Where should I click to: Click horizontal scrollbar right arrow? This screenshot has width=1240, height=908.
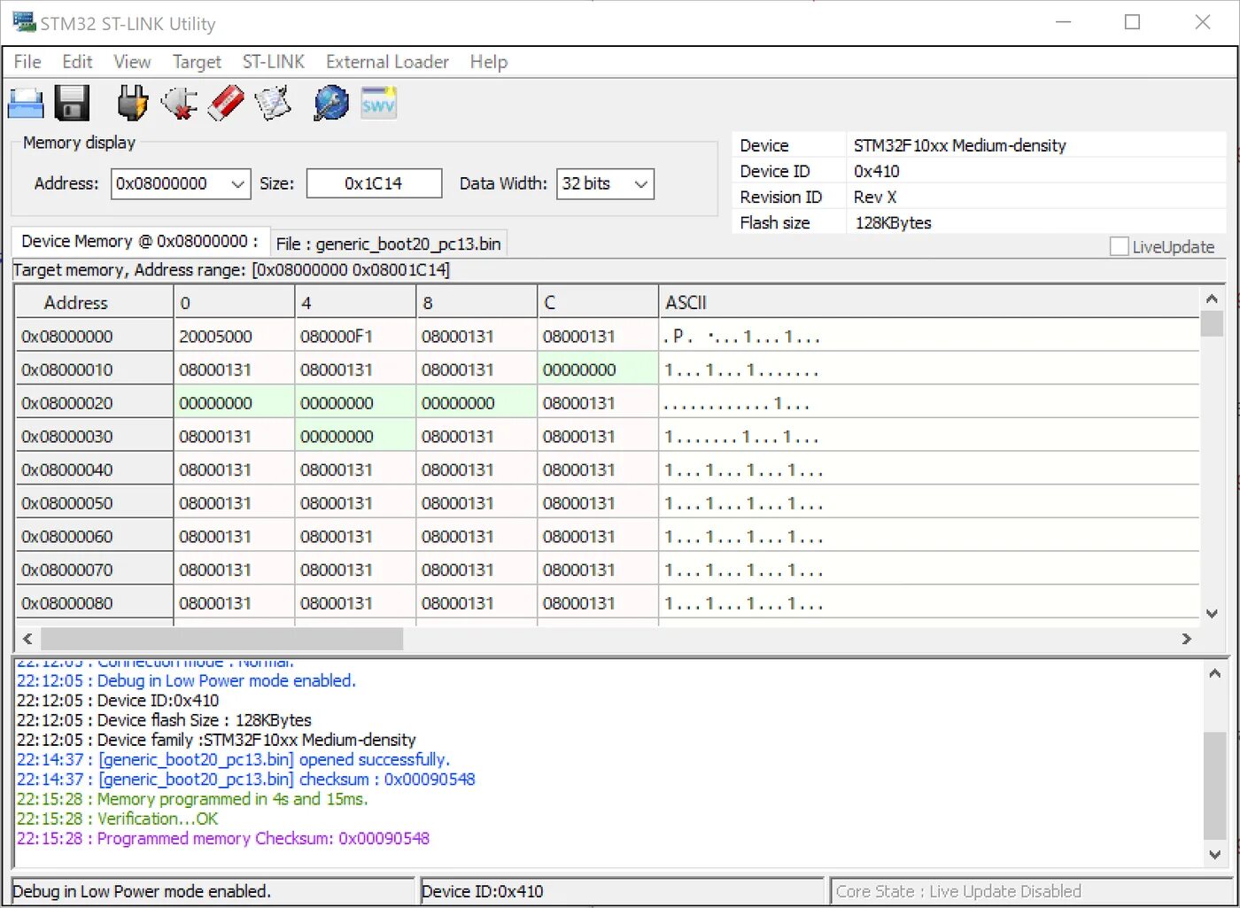coord(1187,639)
